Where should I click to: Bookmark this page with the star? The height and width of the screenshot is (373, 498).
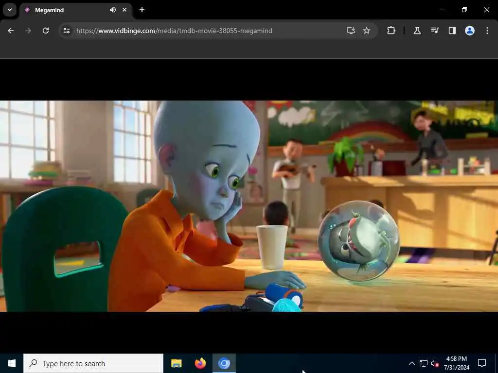[x=367, y=31]
